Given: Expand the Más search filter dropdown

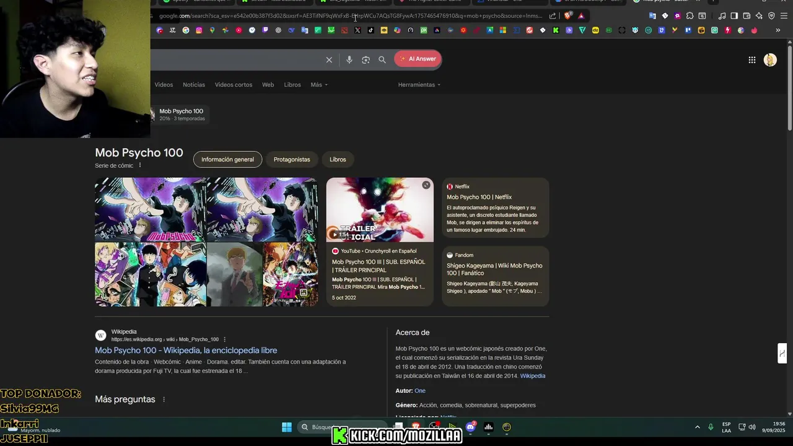Looking at the screenshot, I should 319,85.
